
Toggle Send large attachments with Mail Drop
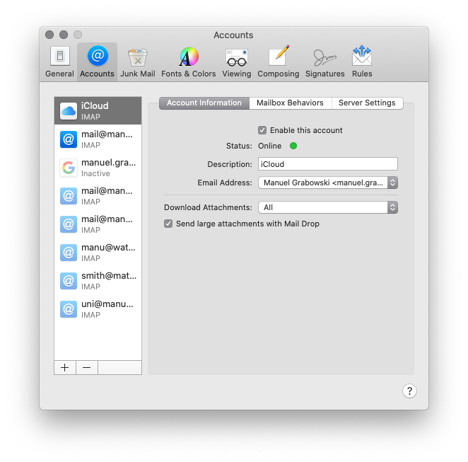coord(168,224)
